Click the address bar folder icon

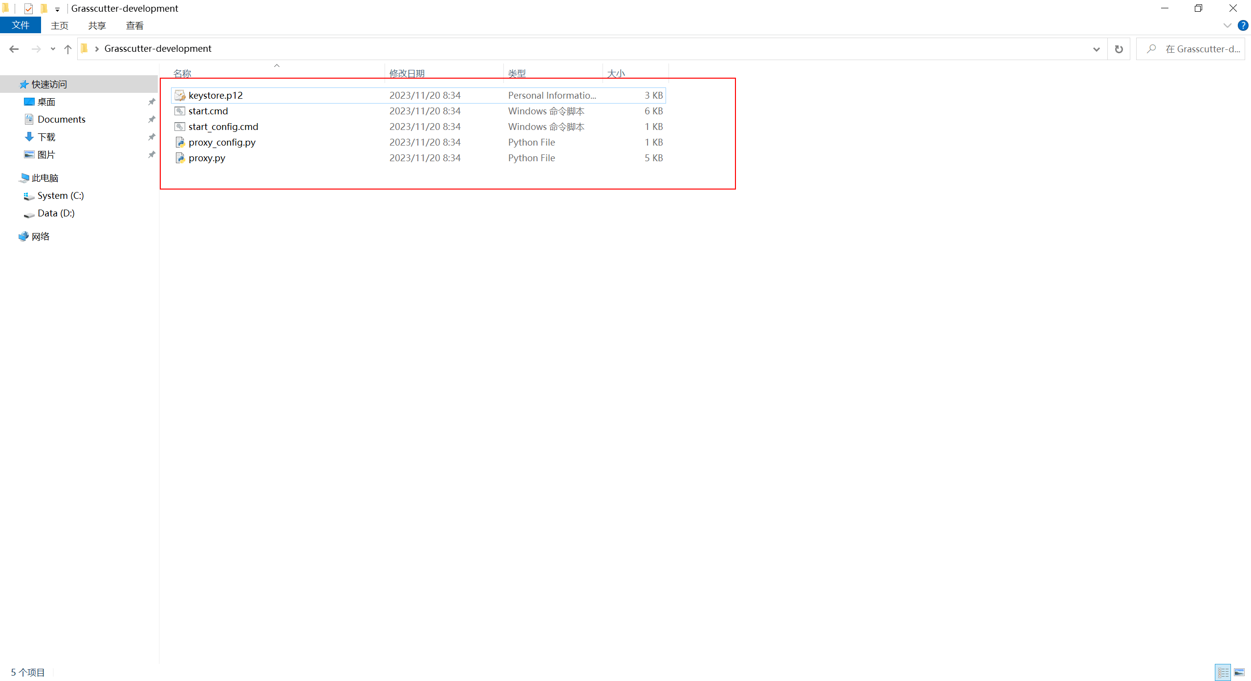84,48
